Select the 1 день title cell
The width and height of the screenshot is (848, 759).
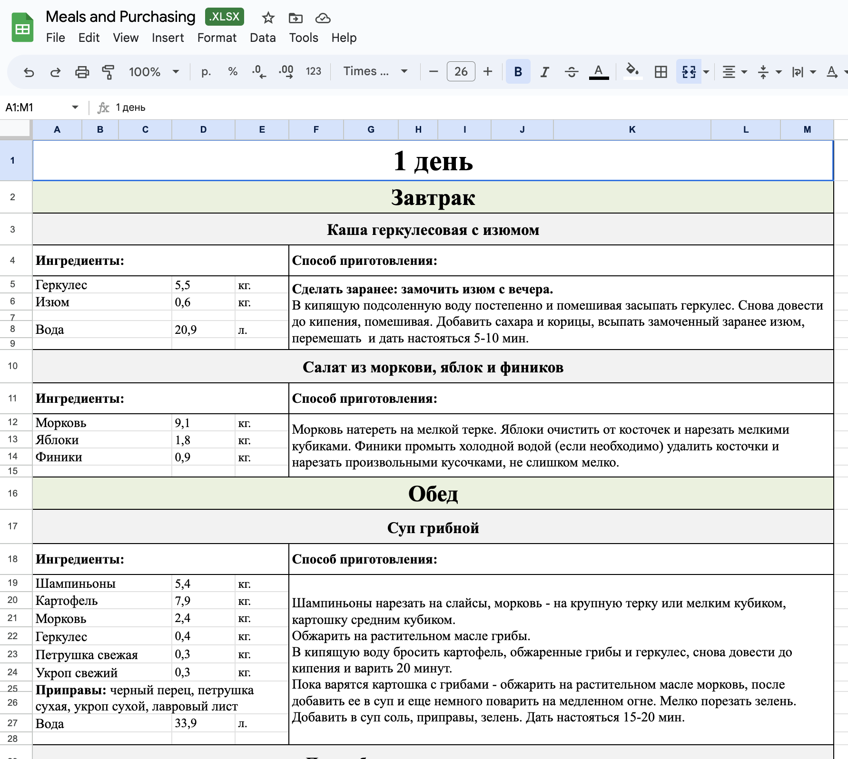433,161
